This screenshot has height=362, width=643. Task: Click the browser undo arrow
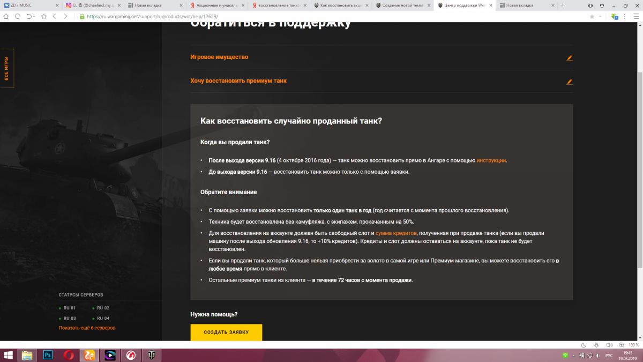tap(29, 16)
